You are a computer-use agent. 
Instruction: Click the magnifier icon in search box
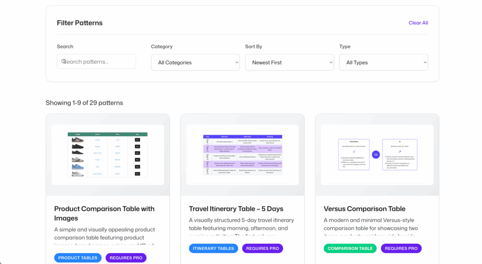coord(64,62)
